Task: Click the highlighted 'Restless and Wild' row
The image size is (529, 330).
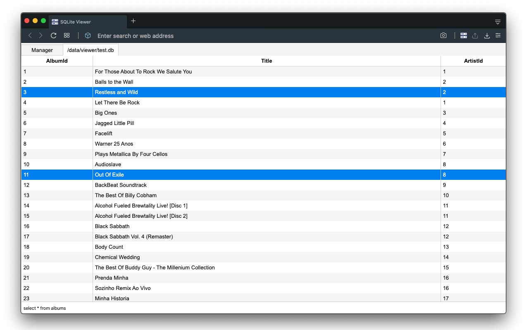Action: (x=264, y=92)
